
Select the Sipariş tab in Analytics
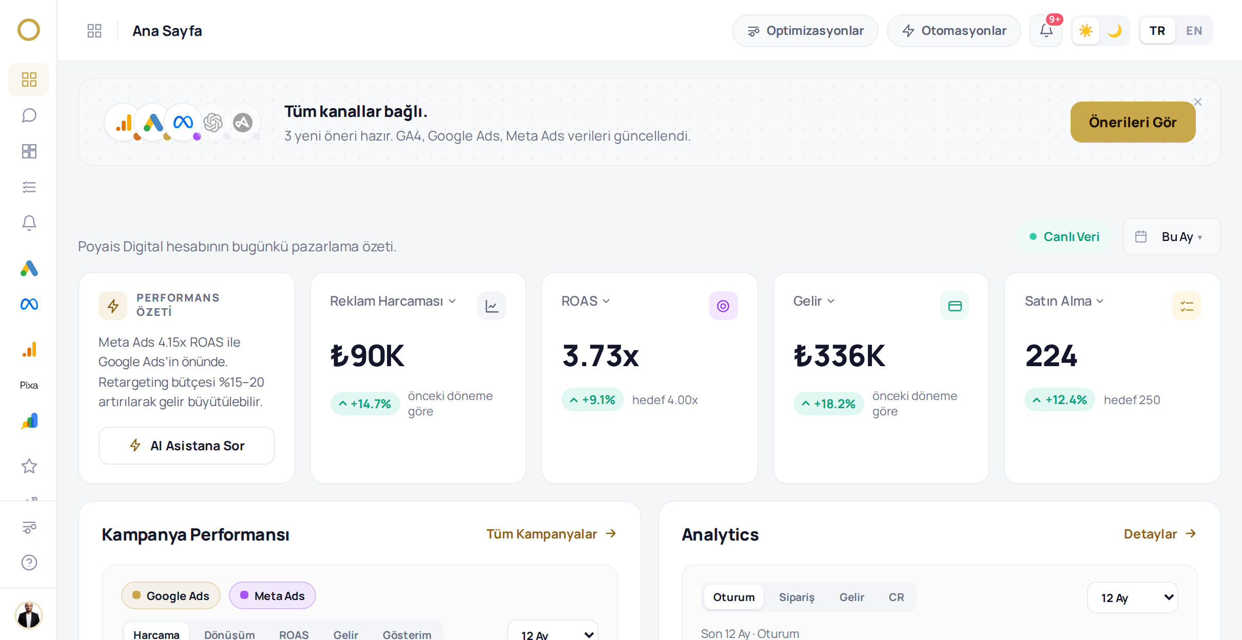pyautogui.click(x=797, y=597)
